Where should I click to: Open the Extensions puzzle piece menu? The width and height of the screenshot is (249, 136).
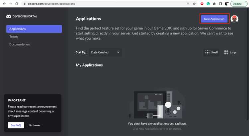coord(214,4)
